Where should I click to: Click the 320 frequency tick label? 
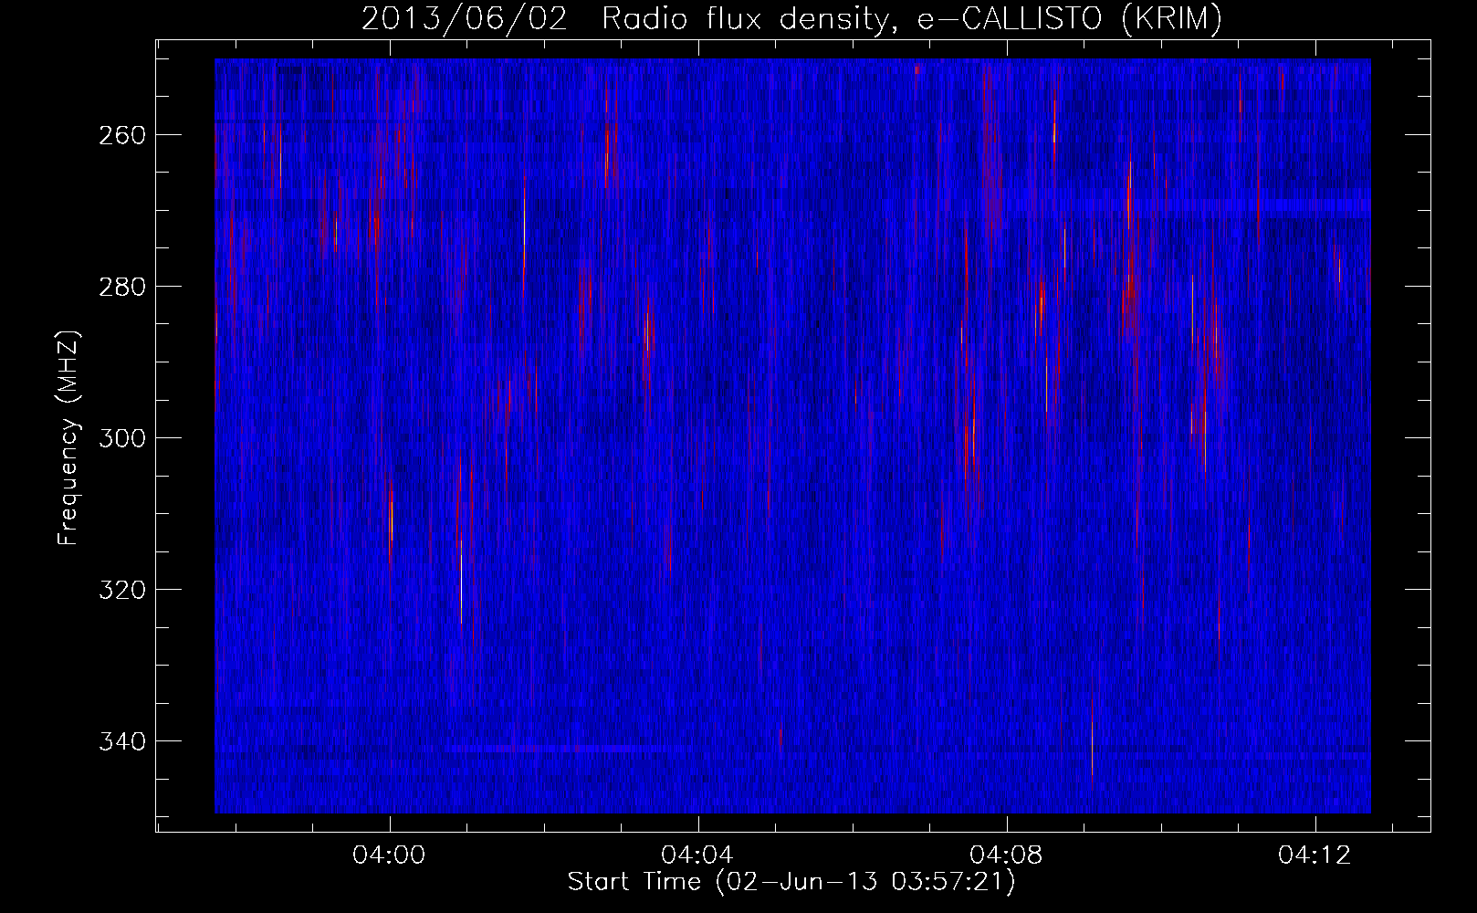click(x=121, y=590)
